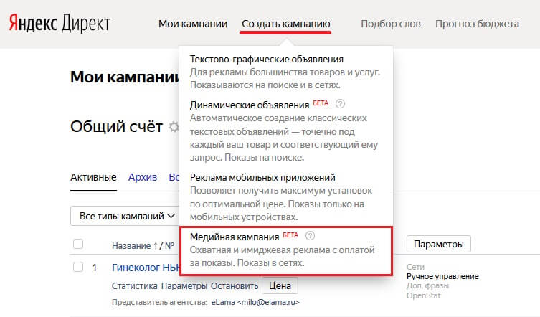Click Остановить to stop the campaign
Viewport: 540px width, 317px height.
pyautogui.click(x=235, y=286)
